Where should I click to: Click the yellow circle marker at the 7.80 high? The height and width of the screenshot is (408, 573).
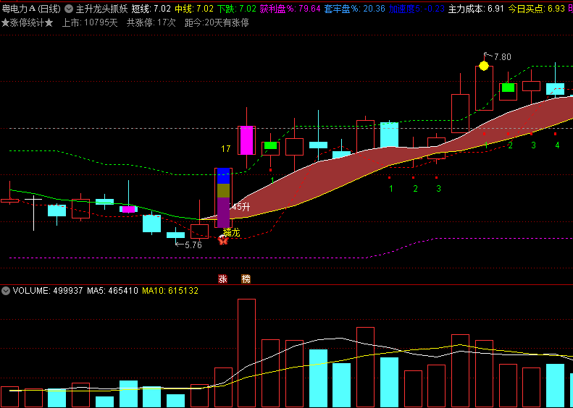tap(484, 66)
